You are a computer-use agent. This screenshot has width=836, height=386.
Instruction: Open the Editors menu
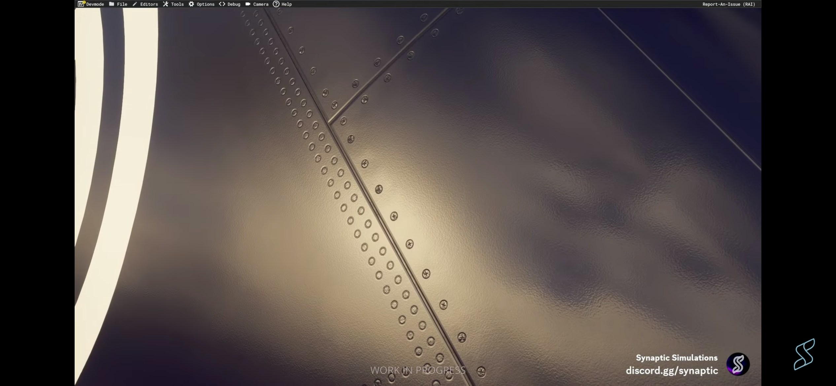149,4
